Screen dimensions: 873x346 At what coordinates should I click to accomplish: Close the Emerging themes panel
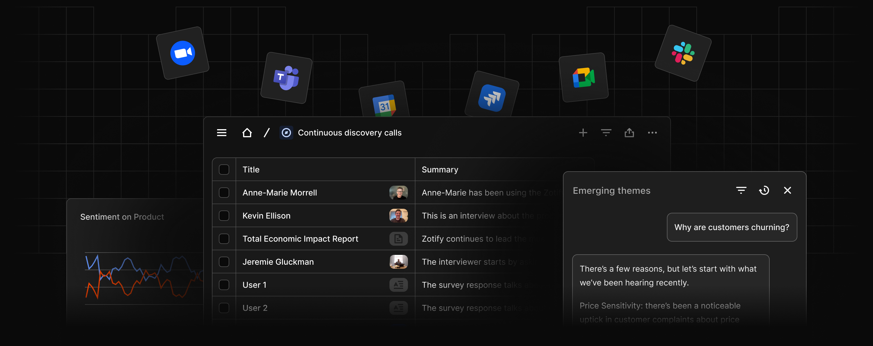(788, 191)
